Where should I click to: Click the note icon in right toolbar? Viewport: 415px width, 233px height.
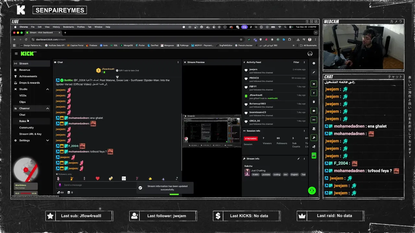click(314, 102)
